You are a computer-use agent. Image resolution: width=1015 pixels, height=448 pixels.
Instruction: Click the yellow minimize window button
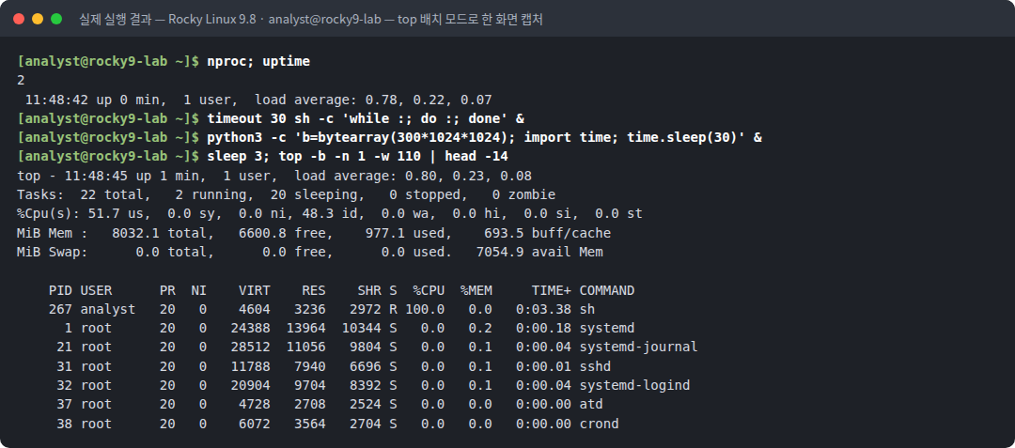click(38, 19)
